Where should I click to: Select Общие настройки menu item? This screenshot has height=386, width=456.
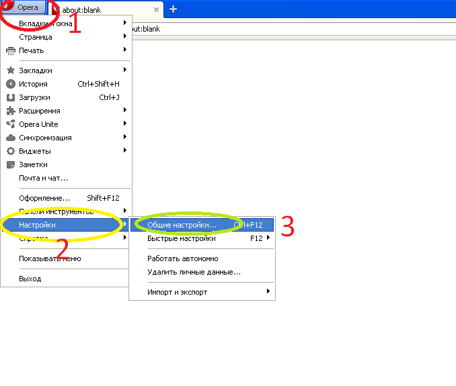click(x=182, y=225)
